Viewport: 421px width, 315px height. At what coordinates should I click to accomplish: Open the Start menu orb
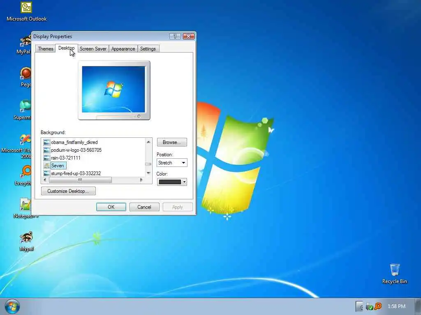(x=12, y=307)
